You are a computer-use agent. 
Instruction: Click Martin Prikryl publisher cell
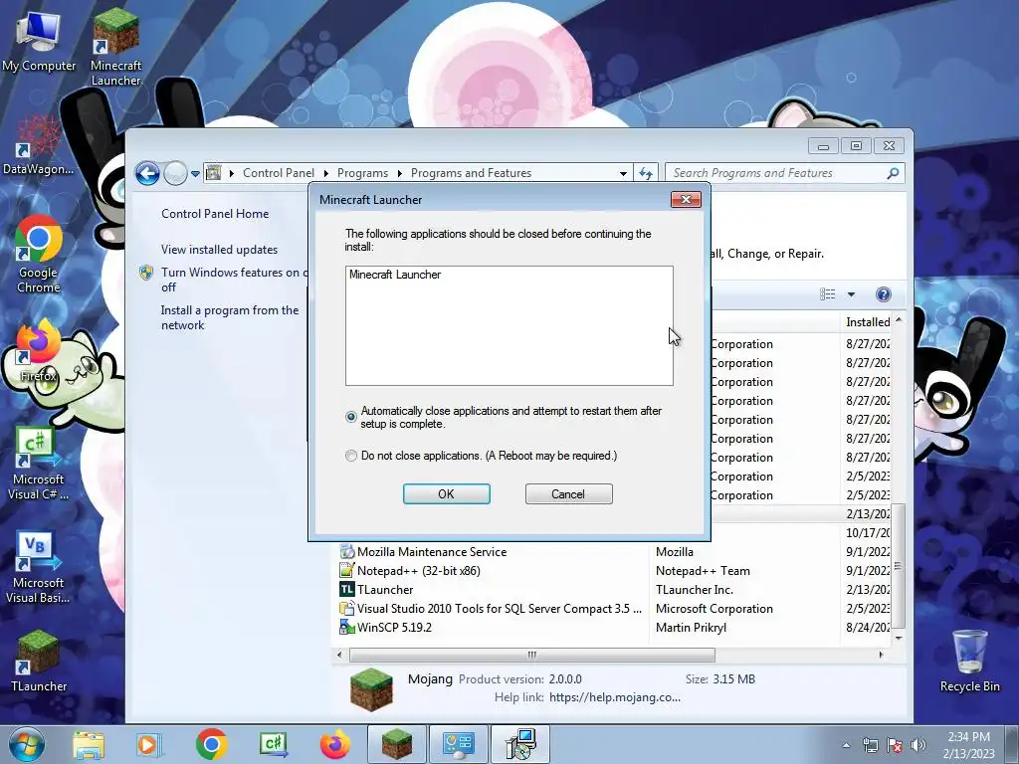pyautogui.click(x=691, y=627)
